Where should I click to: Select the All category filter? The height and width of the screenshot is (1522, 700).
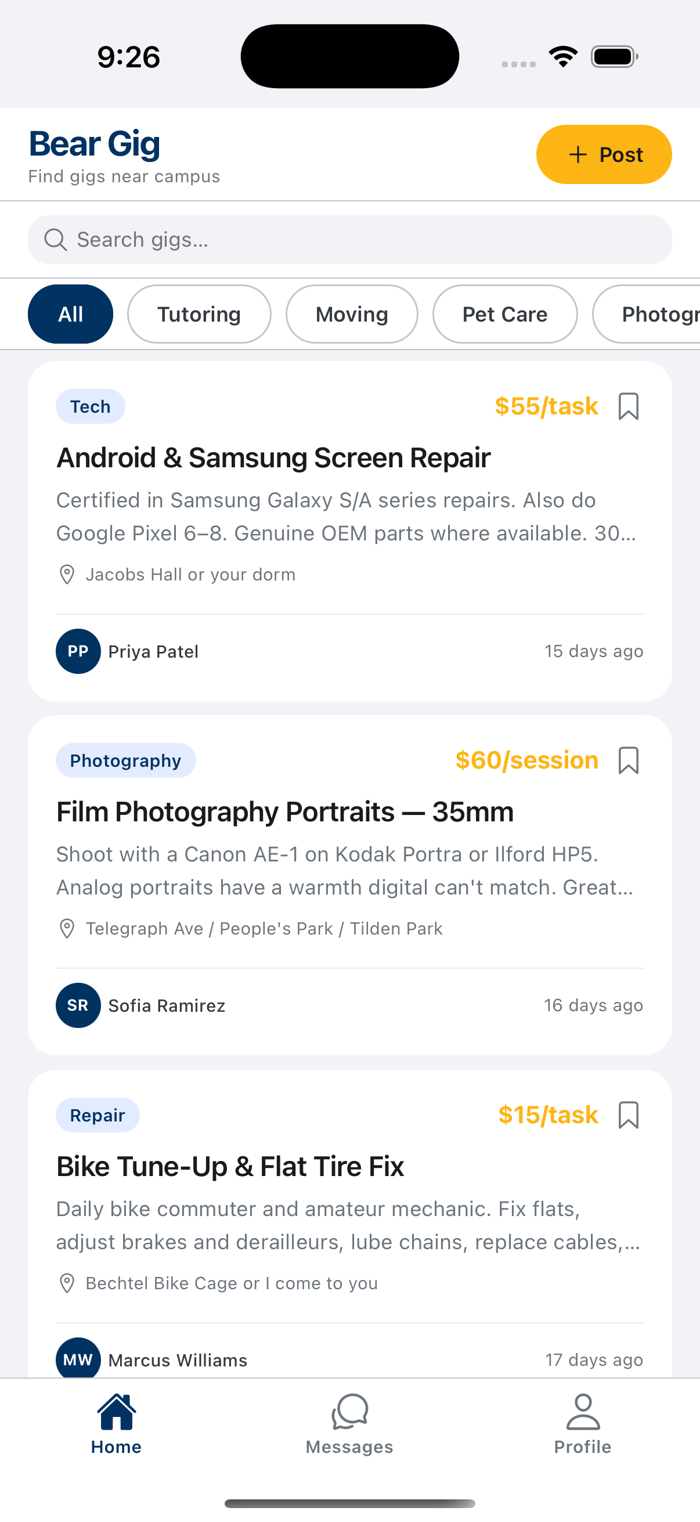pyautogui.click(x=70, y=315)
